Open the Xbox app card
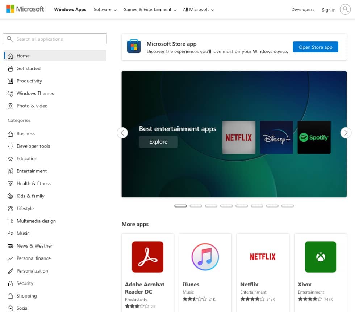This screenshot has height=312, width=355. [x=321, y=273]
